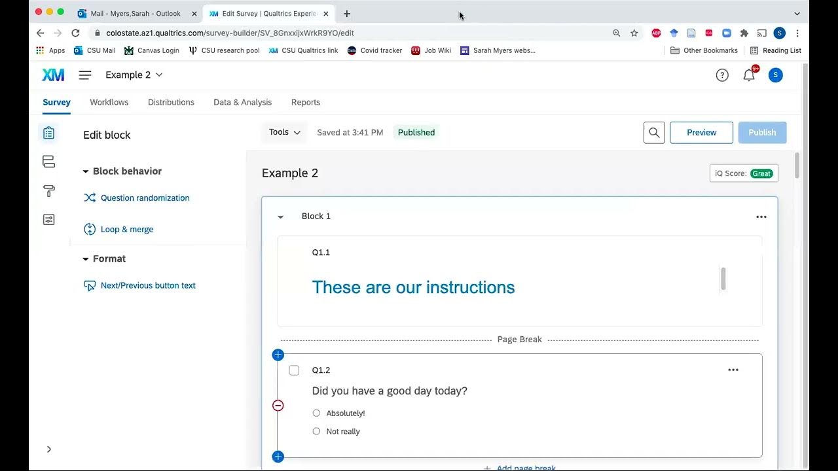The width and height of the screenshot is (838, 471).
Task: Open Other Bookmarks folder
Action: point(704,50)
